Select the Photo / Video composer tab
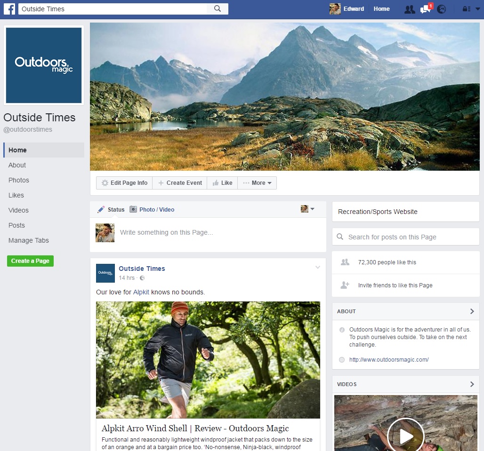The image size is (484, 451). point(157,210)
